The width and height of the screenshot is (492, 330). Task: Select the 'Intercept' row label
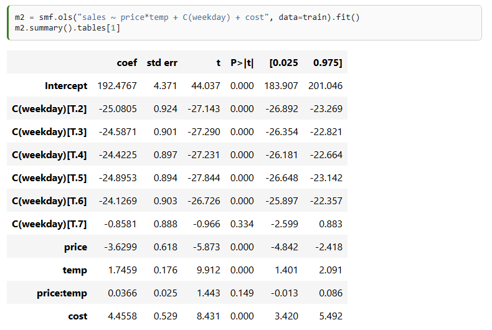tap(66, 86)
